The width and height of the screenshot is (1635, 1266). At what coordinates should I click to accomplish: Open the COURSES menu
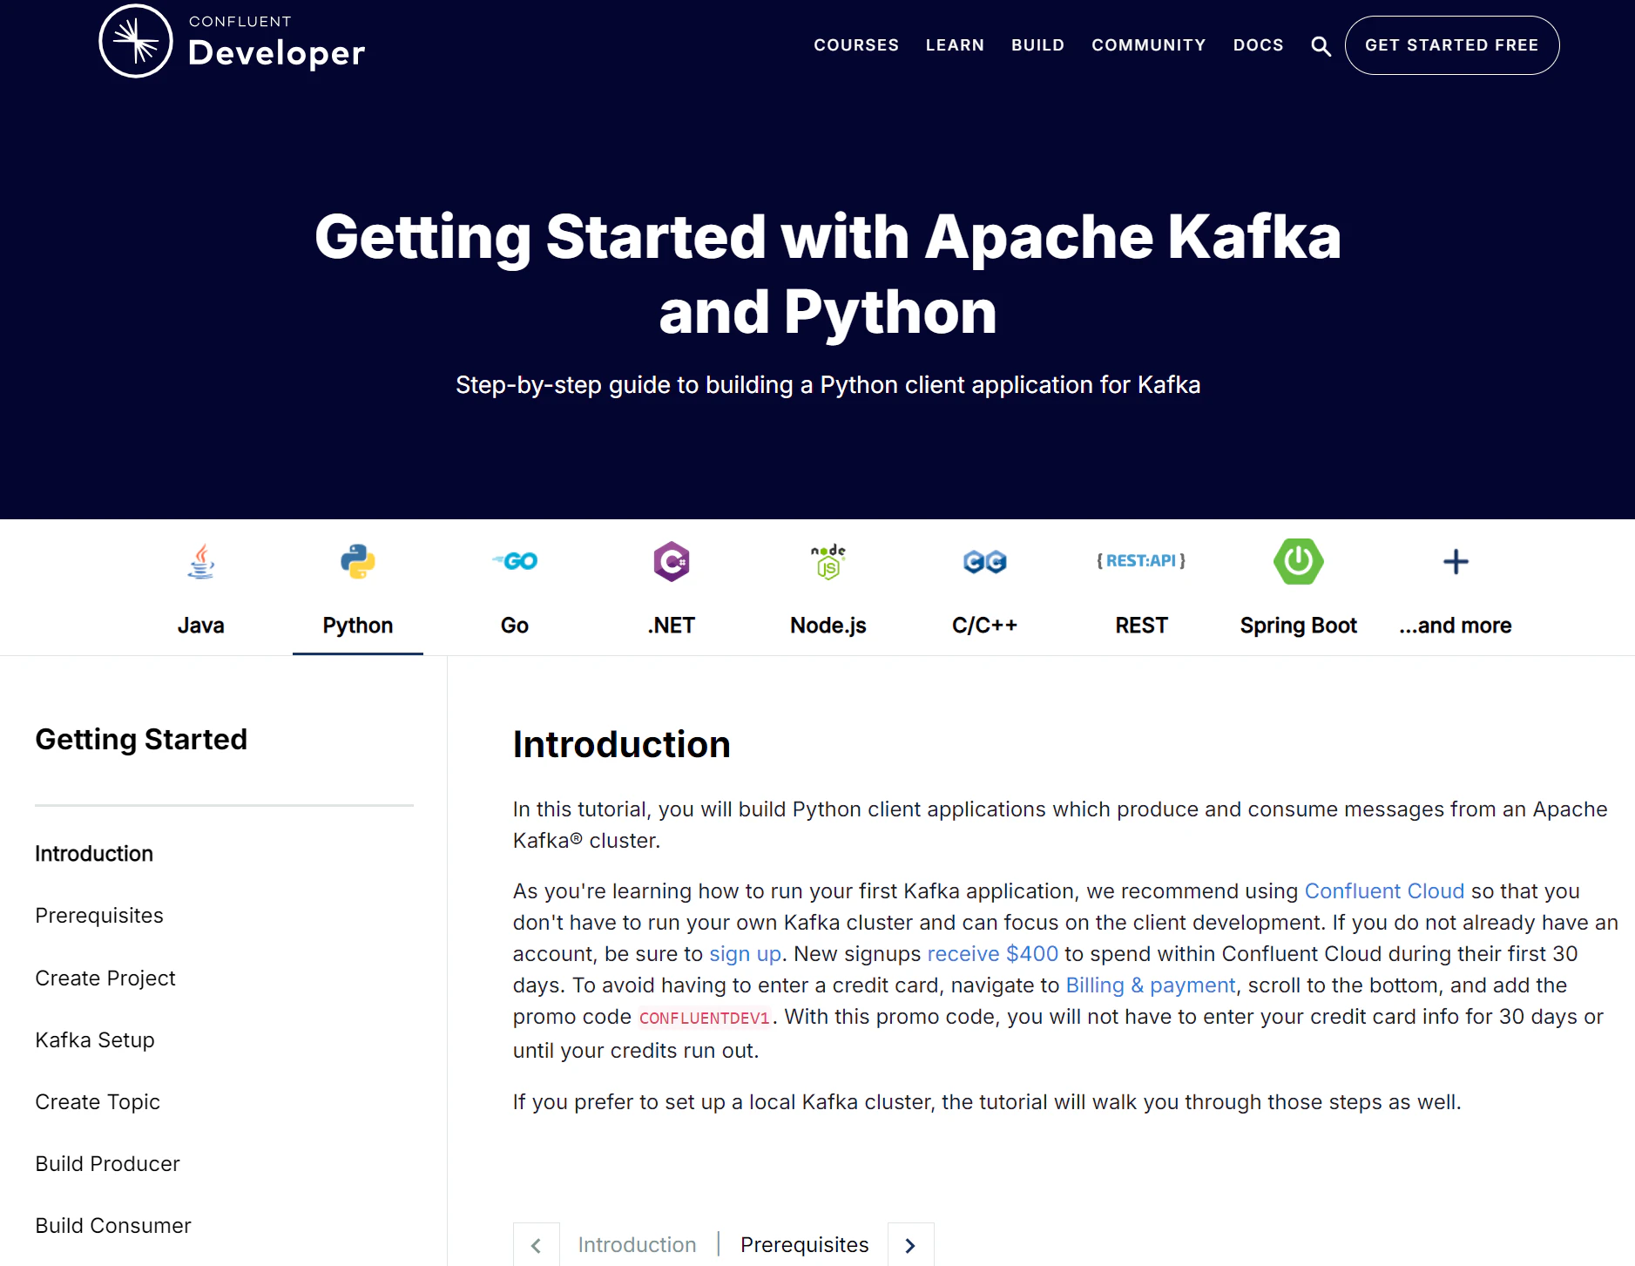pos(856,45)
